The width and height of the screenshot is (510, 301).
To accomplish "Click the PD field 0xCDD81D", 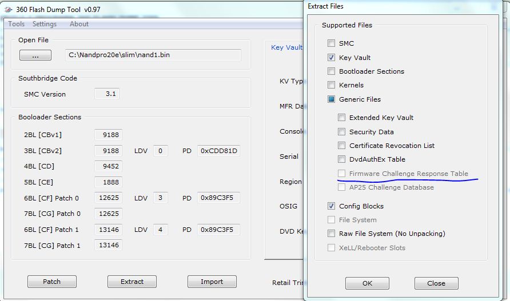I will [x=218, y=151].
